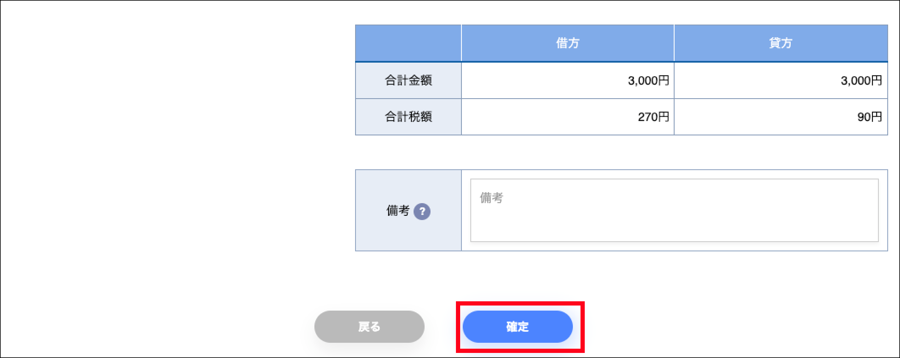Viewport: 900px width, 358px height.
Task: Click the 合計税額 row label
Action: (x=408, y=117)
